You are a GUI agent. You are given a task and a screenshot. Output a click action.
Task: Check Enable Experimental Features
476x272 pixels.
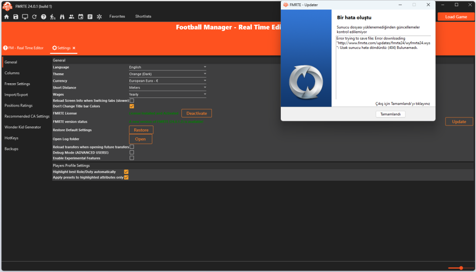pyautogui.click(x=132, y=158)
